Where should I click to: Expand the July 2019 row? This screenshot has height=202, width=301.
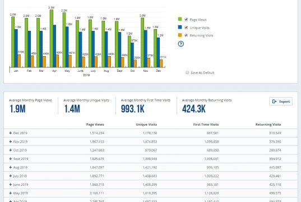tap(11, 176)
